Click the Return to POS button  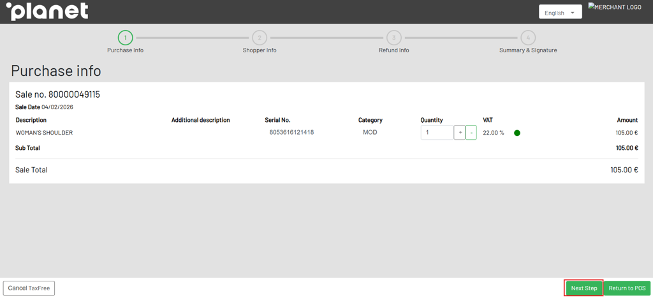click(627, 288)
